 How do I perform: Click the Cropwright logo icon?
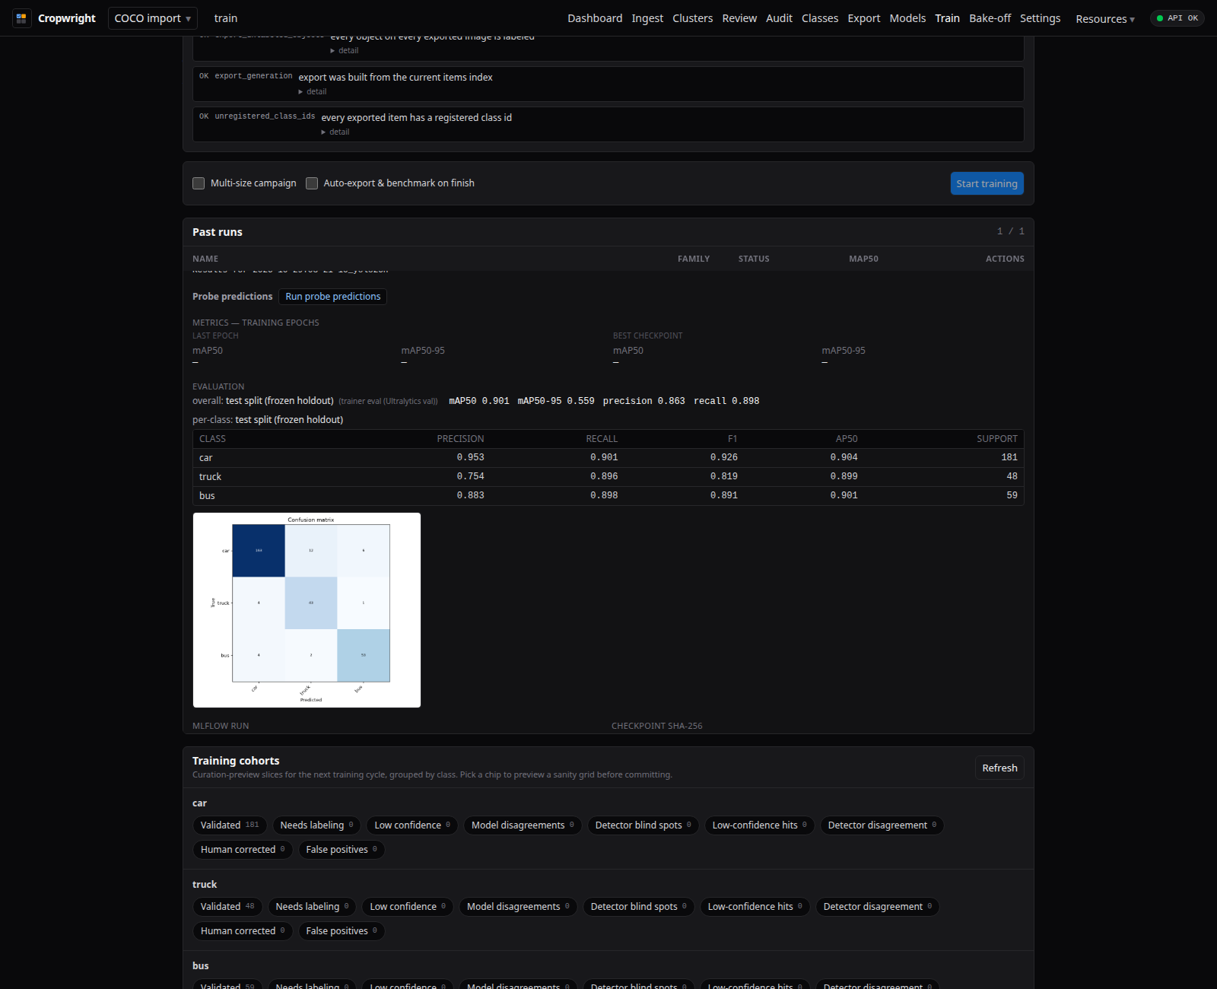[x=21, y=18]
